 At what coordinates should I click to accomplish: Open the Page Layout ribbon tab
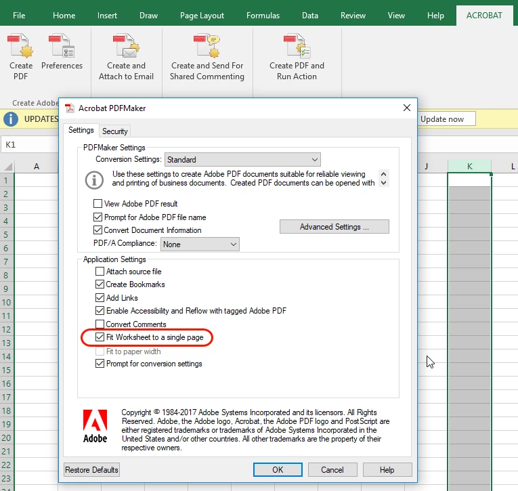click(x=202, y=15)
